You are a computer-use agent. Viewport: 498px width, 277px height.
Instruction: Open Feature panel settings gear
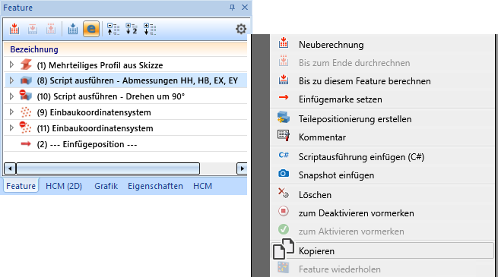pos(241,29)
